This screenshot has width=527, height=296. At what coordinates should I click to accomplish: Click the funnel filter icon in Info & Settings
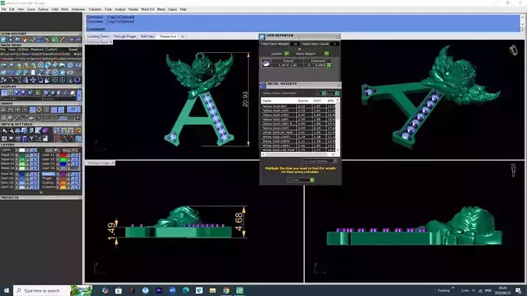pyautogui.click(x=31, y=139)
